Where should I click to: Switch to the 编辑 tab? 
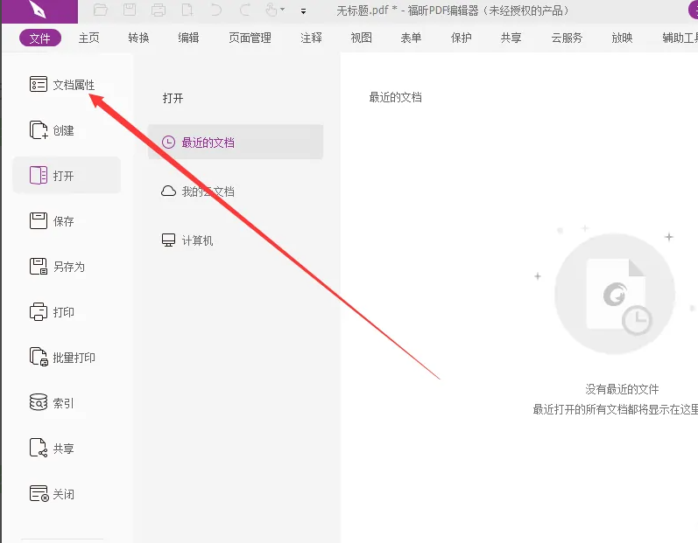pos(188,38)
